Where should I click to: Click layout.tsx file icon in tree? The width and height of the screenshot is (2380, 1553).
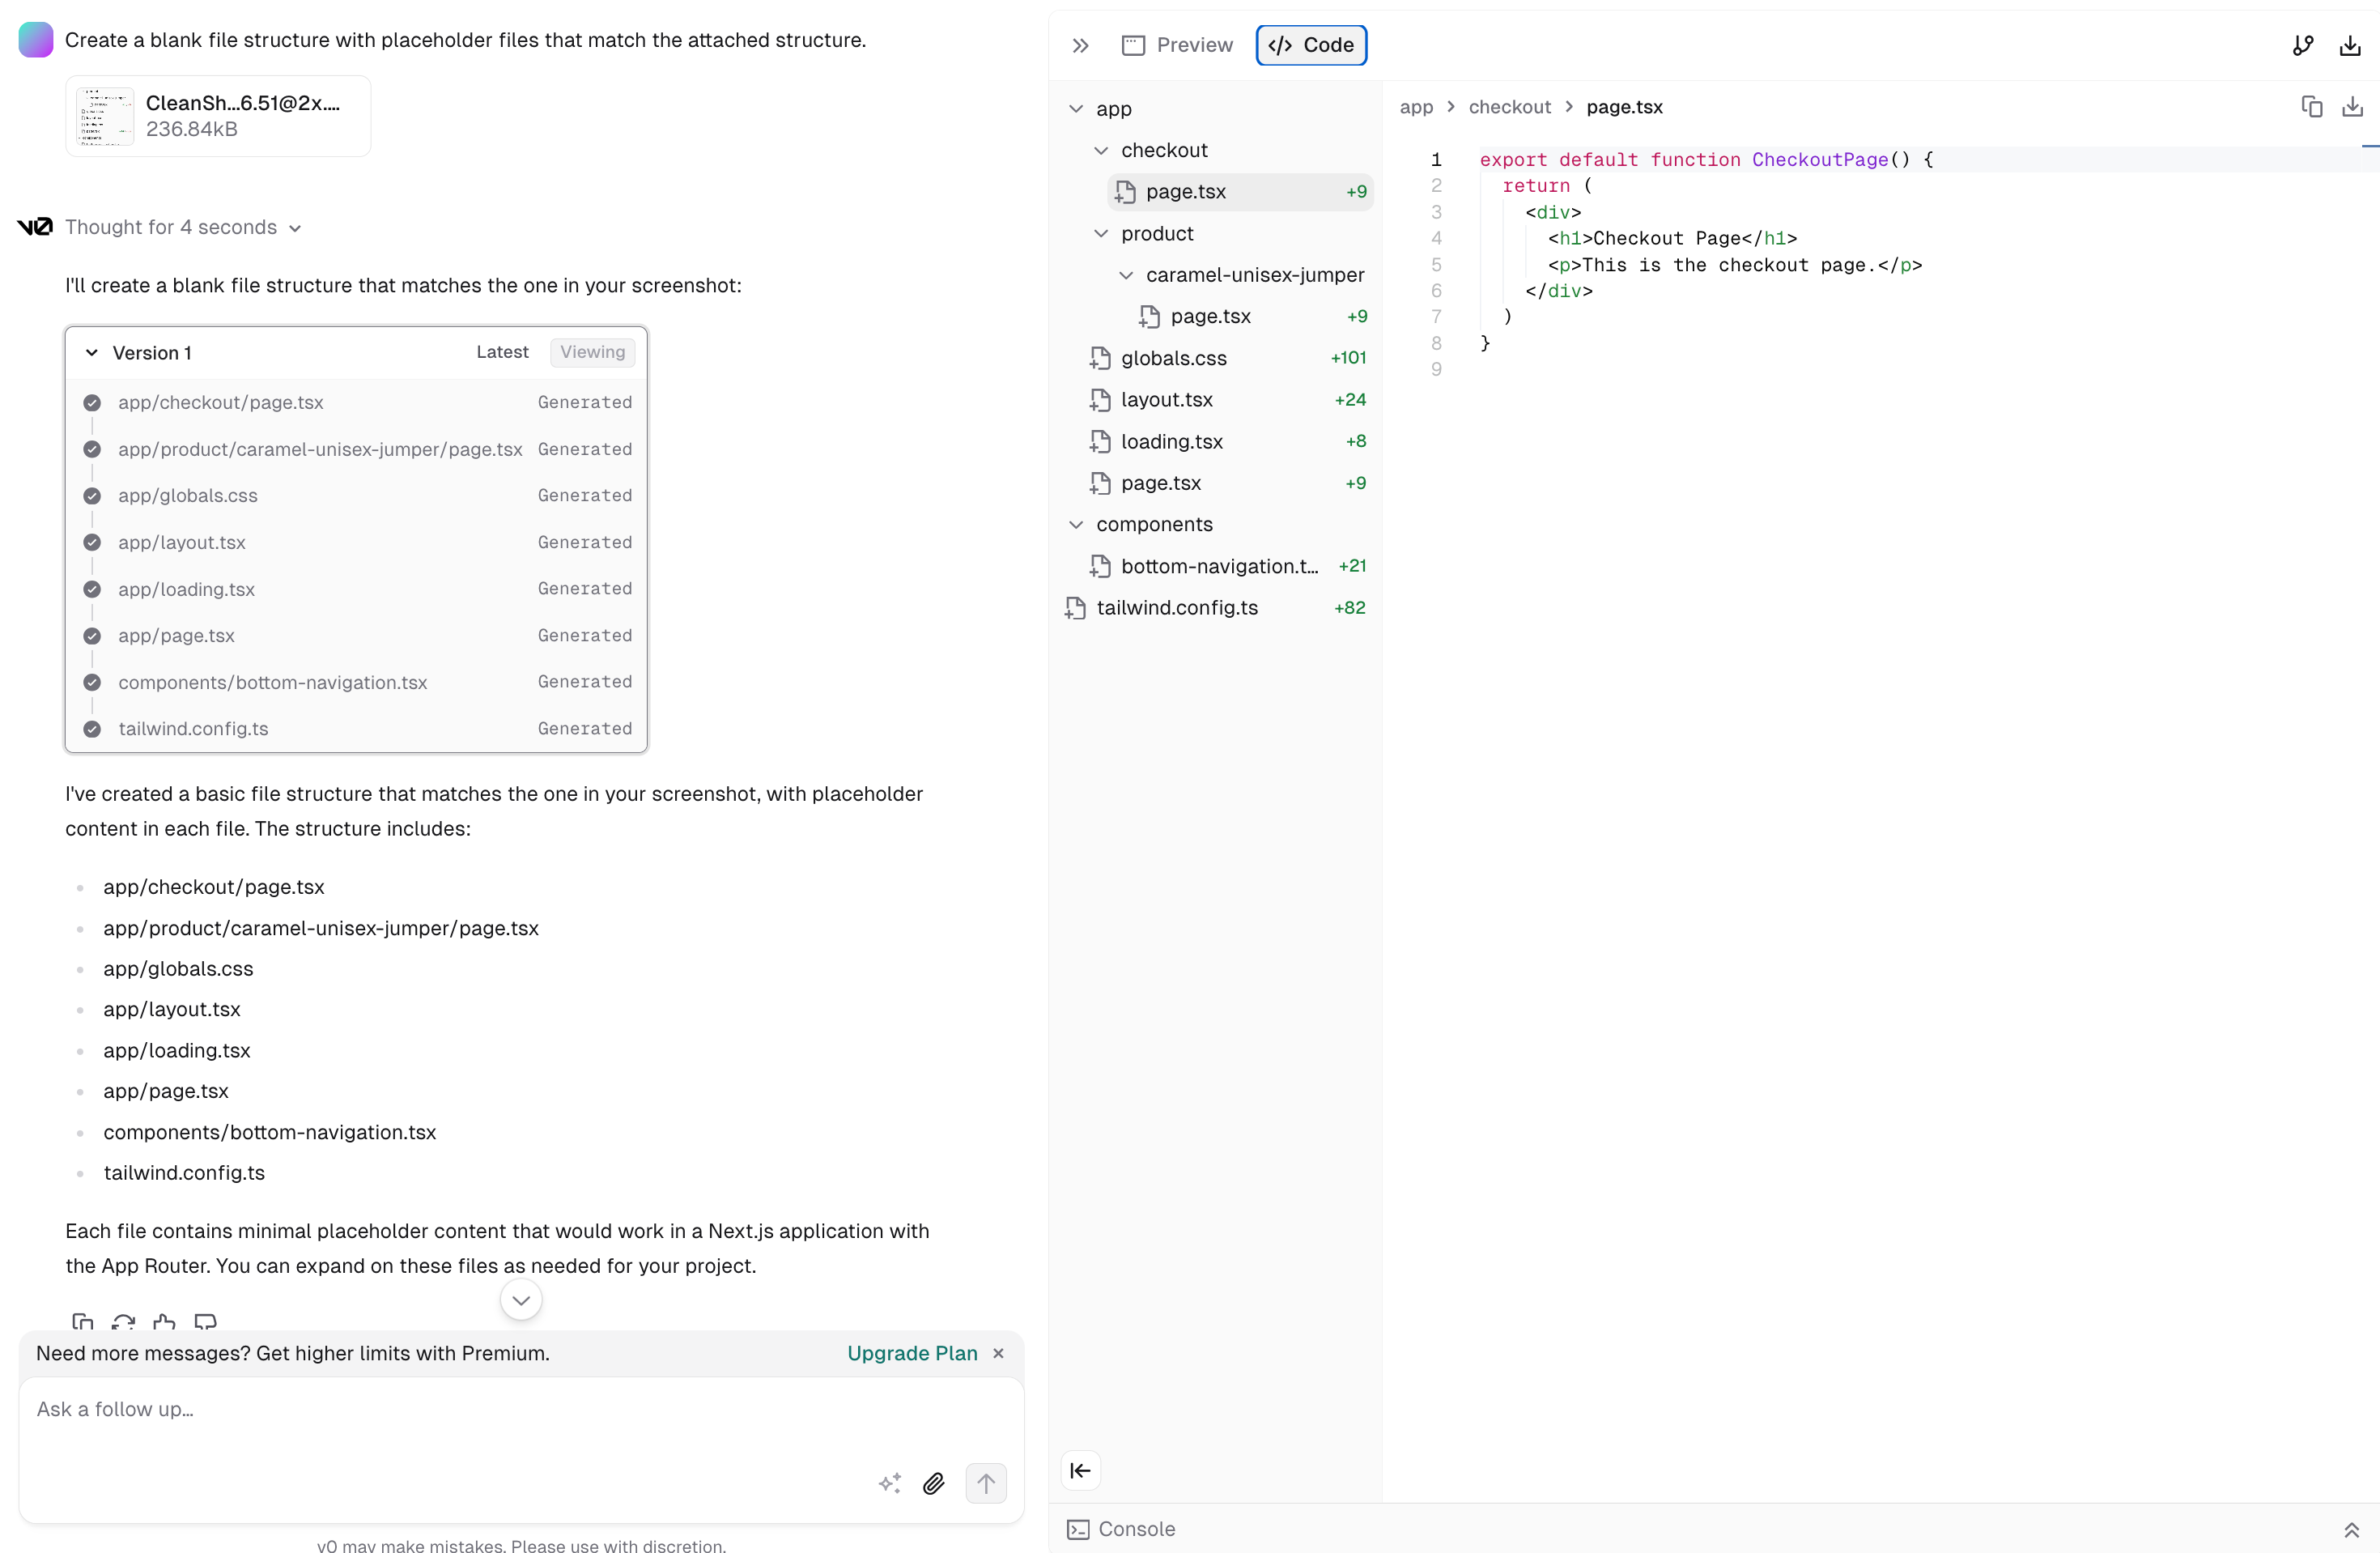[x=1100, y=400]
